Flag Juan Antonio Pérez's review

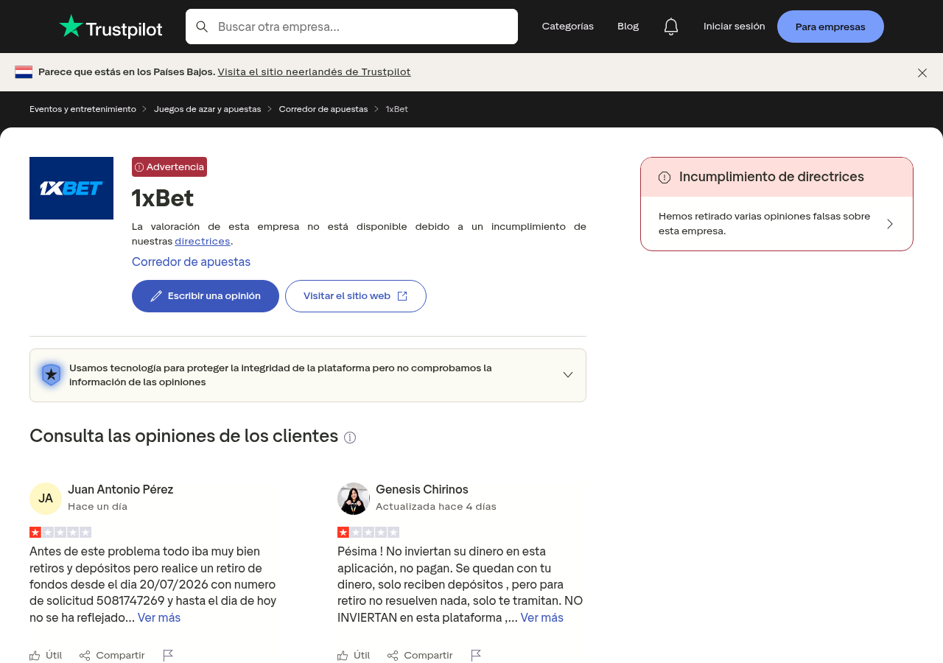click(x=168, y=655)
